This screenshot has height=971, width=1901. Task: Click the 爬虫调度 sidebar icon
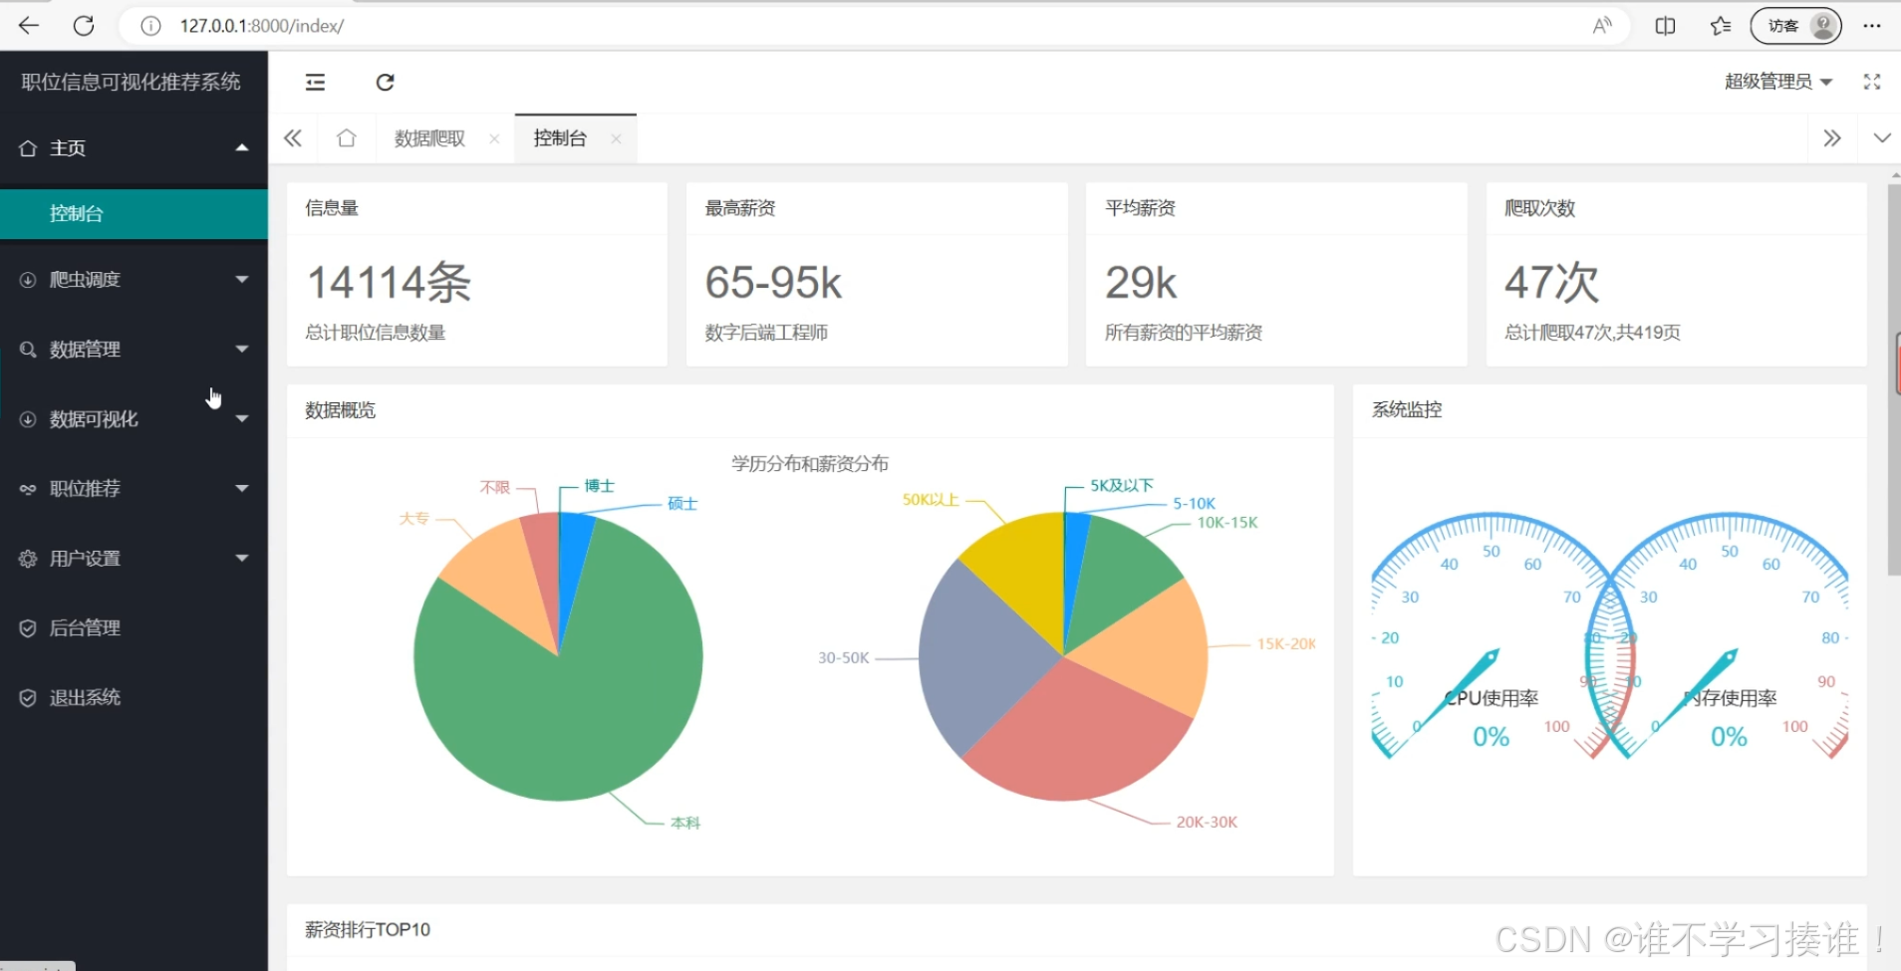pos(28,280)
